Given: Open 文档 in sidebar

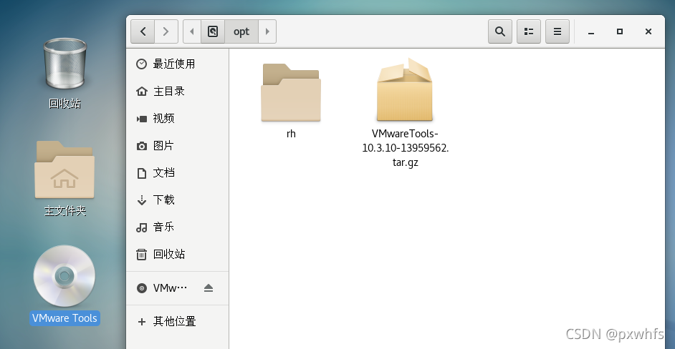Looking at the screenshot, I should coord(178,173).
